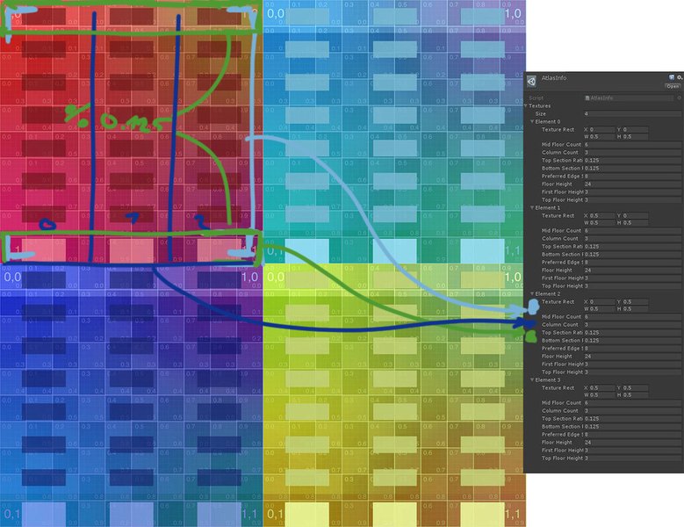Edit Element 3 Mid Floor Count field
This screenshot has height=527, width=684.
point(632,402)
